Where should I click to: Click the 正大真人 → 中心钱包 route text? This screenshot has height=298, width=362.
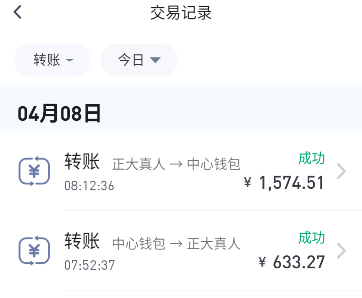tap(176, 164)
